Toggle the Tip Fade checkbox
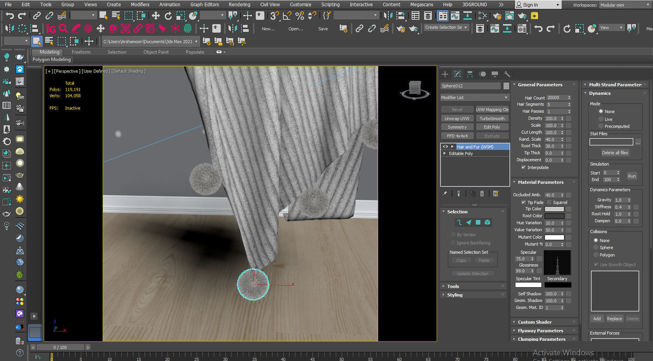The height and width of the screenshot is (361, 653). point(524,202)
